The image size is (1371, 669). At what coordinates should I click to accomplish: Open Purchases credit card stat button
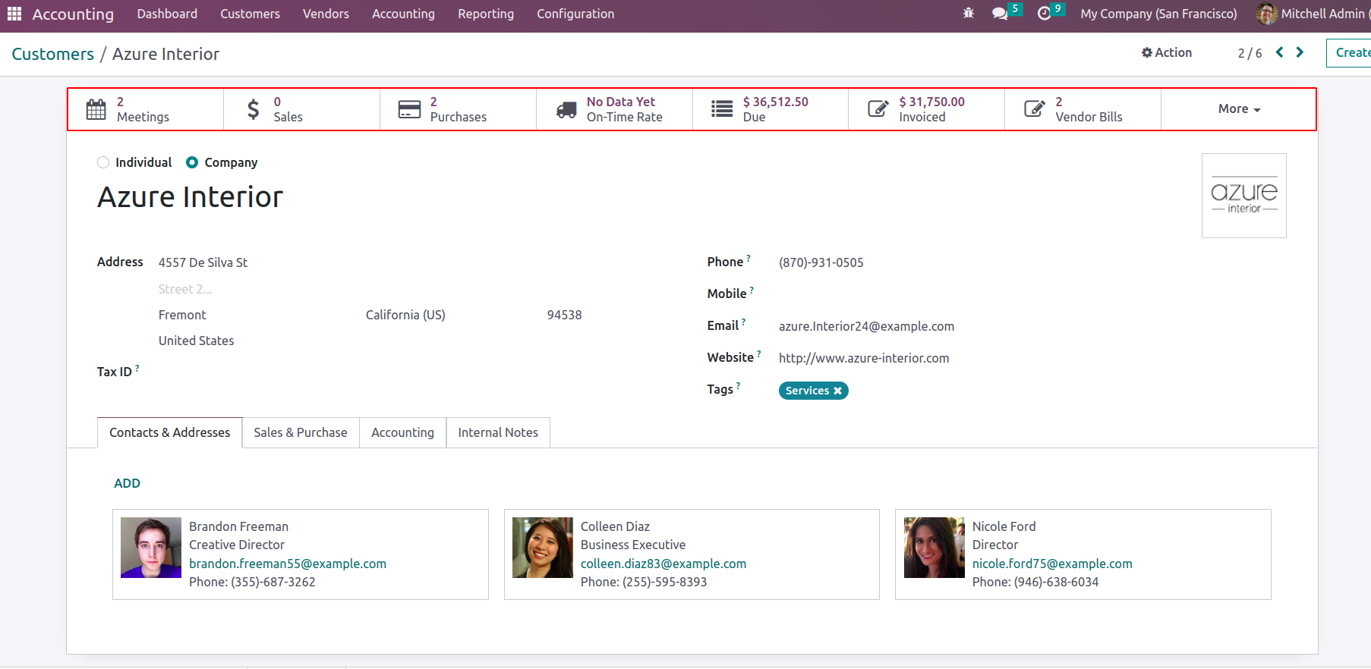coord(459,109)
